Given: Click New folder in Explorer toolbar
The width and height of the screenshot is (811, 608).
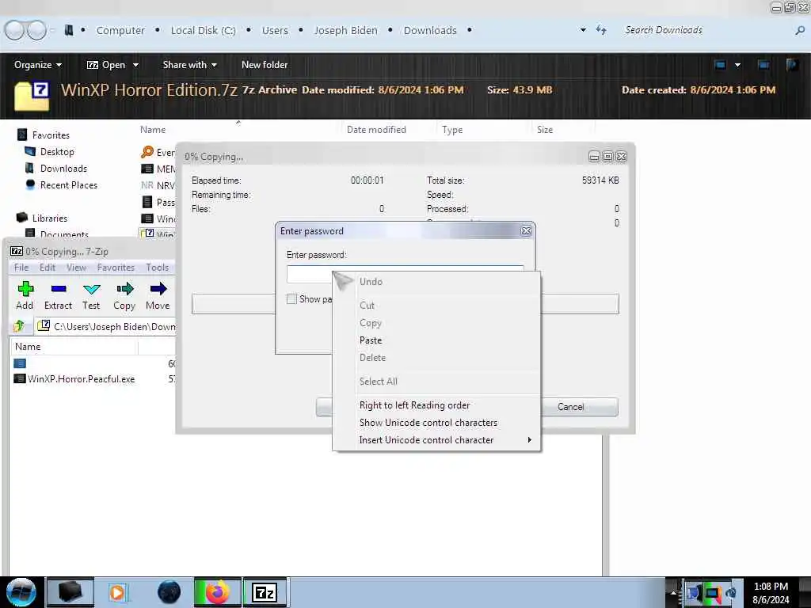Looking at the screenshot, I should click(x=265, y=65).
